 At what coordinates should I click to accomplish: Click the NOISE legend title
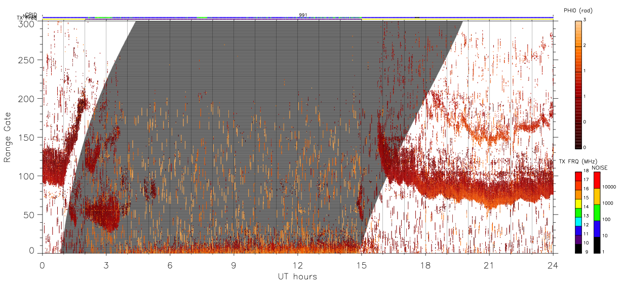click(x=600, y=168)
